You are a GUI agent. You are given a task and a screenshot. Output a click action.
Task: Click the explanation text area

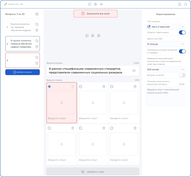pos(166,96)
